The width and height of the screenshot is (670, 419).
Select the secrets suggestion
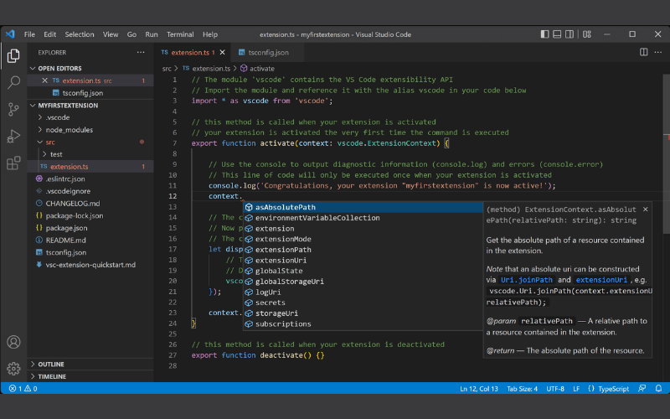pyautogui.click(x=363, y=303)
